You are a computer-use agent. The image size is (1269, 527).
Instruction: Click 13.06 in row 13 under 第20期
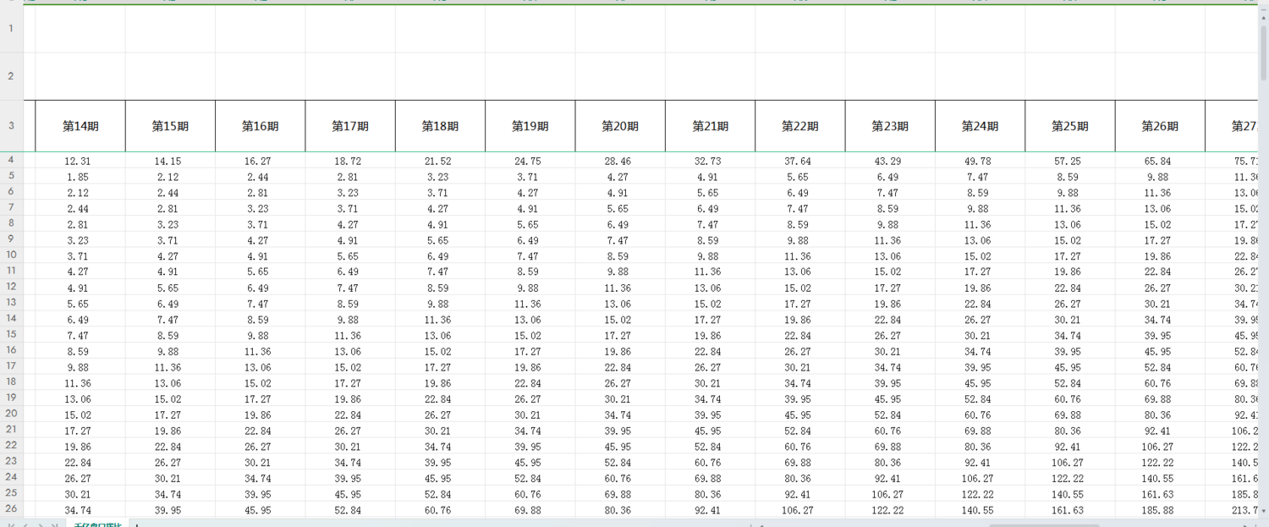[620, 304]
